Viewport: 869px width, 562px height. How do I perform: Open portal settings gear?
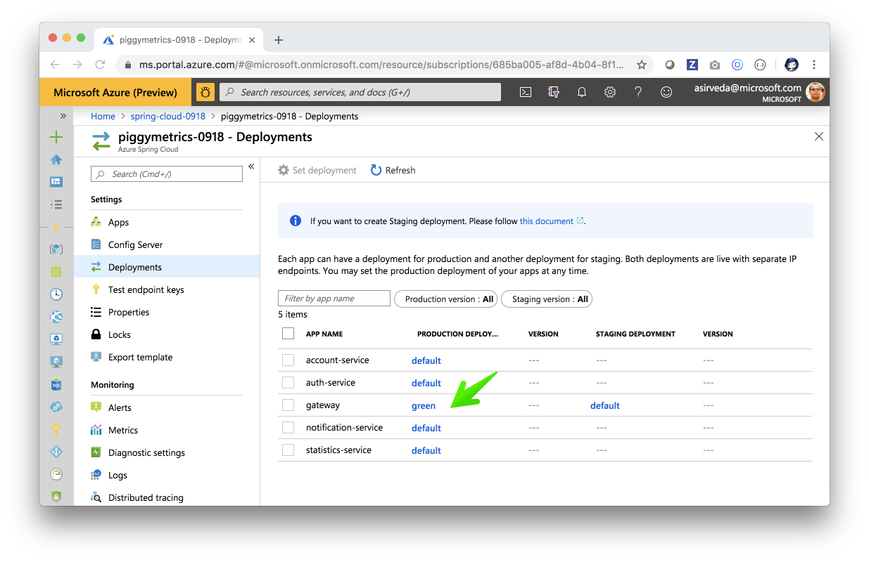(x=610, y=92)
